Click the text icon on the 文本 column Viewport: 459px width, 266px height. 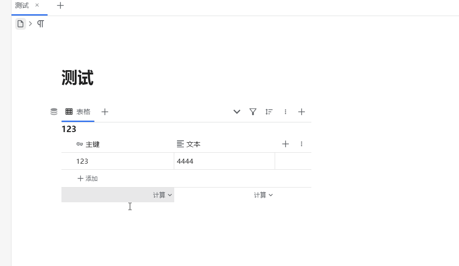[x=180, y=144]
